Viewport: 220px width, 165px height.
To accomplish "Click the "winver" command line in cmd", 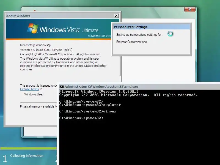I will [x=88, y=111].
